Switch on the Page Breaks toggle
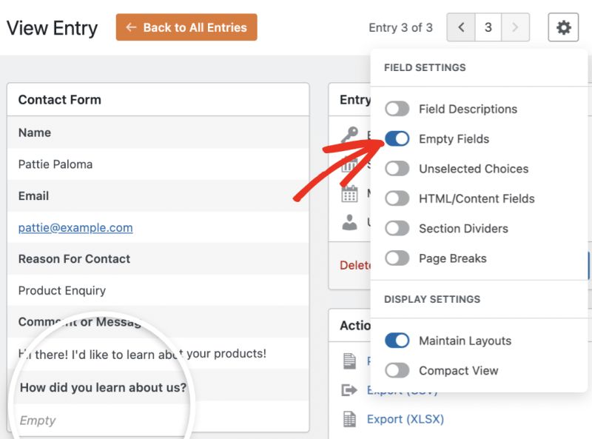This screenshot has height=439, width=592. tap(397, 258)
